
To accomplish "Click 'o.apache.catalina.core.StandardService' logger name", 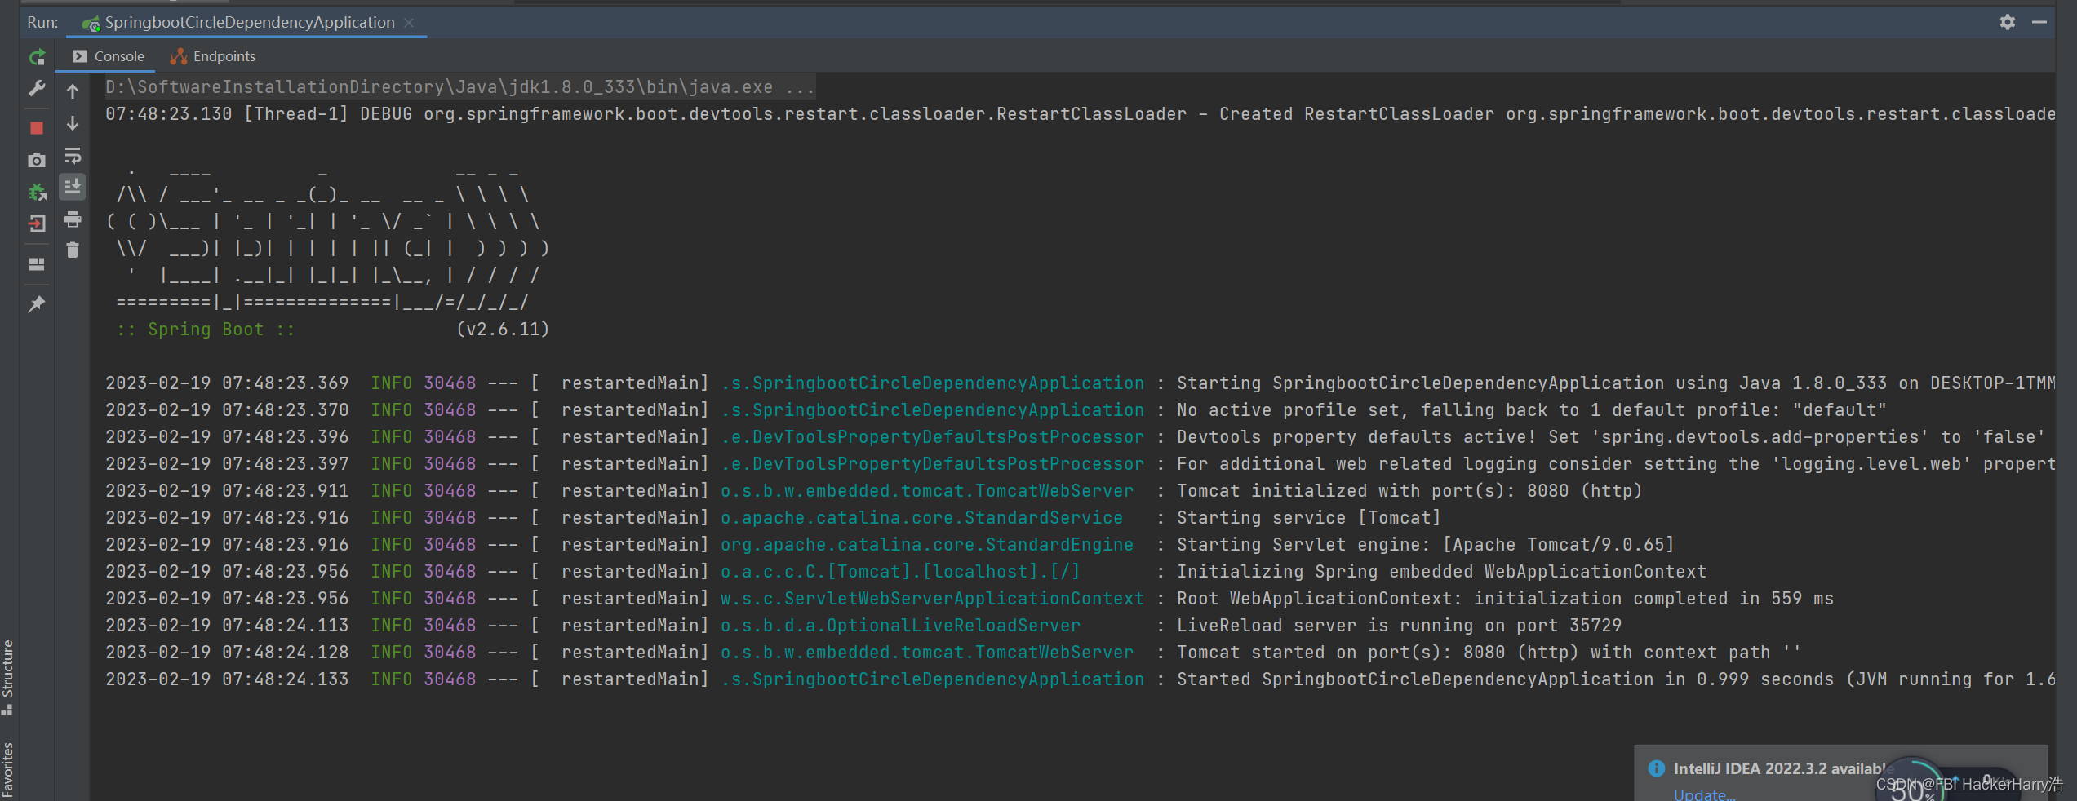I will tap(921, 518).
